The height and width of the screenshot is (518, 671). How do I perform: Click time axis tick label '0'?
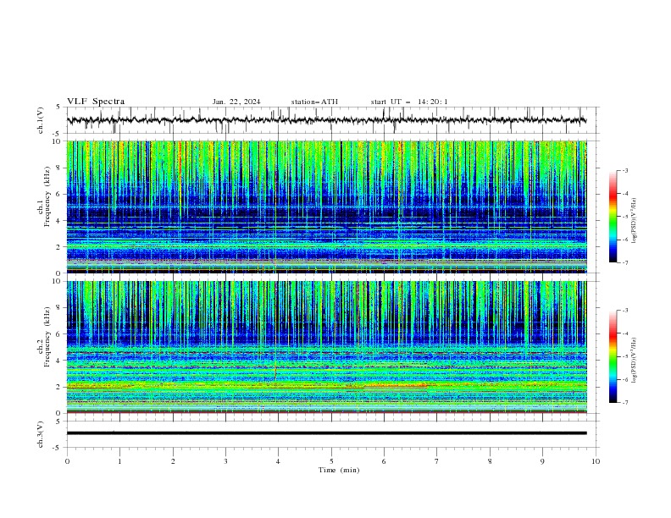point(67,461)
